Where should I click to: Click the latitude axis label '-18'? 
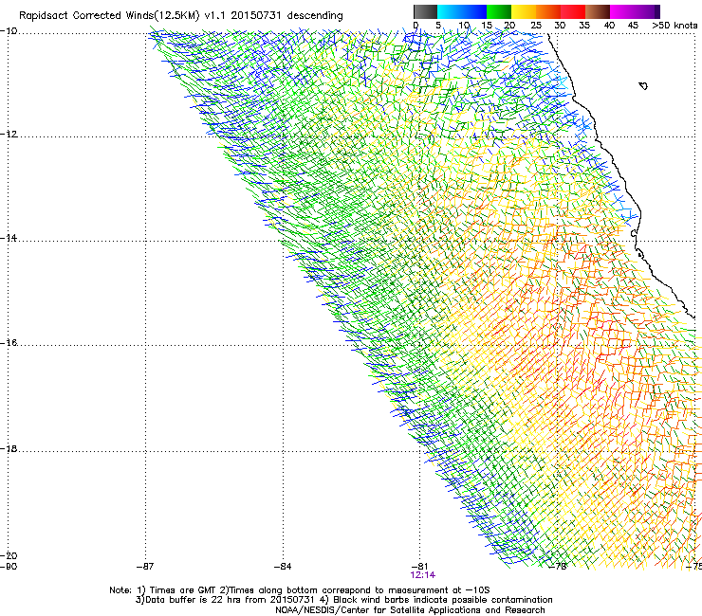coord(9,448)
